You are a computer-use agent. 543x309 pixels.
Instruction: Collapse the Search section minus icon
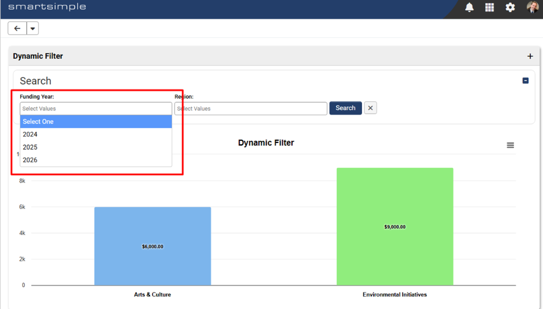click(x=526, y=81)
